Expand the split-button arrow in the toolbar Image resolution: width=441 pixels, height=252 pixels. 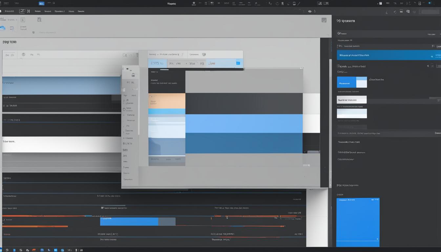[29, 11]
